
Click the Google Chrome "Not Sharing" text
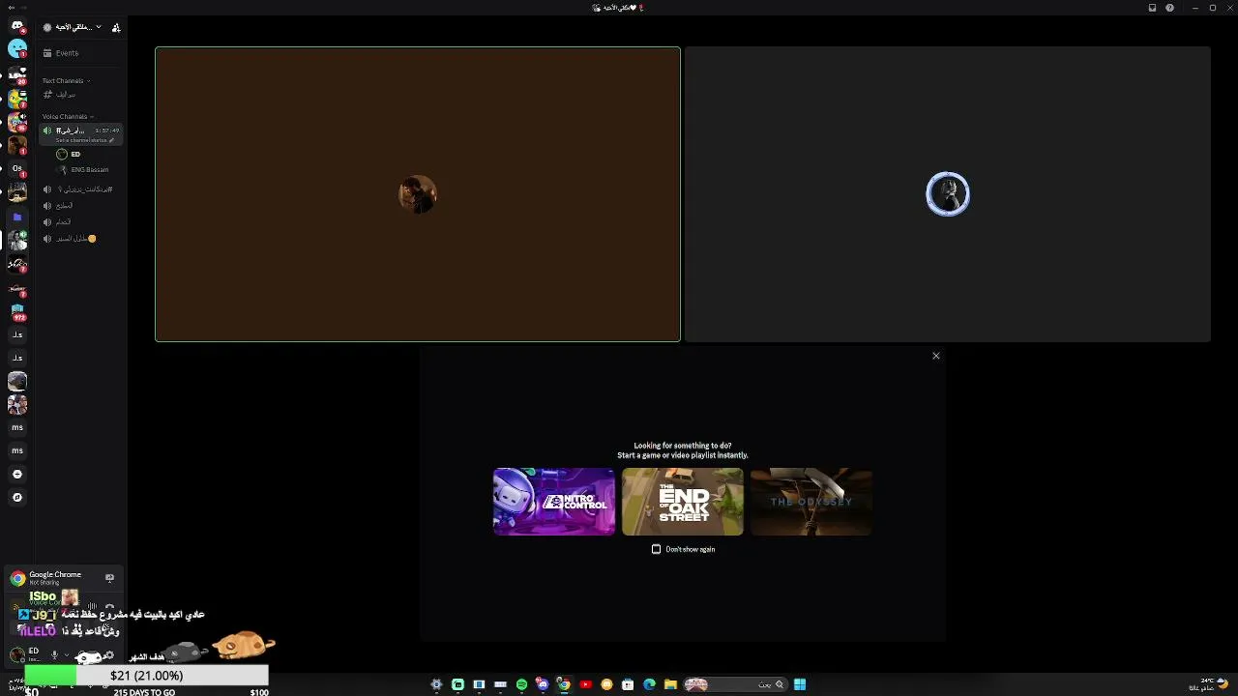pos(44,583)
